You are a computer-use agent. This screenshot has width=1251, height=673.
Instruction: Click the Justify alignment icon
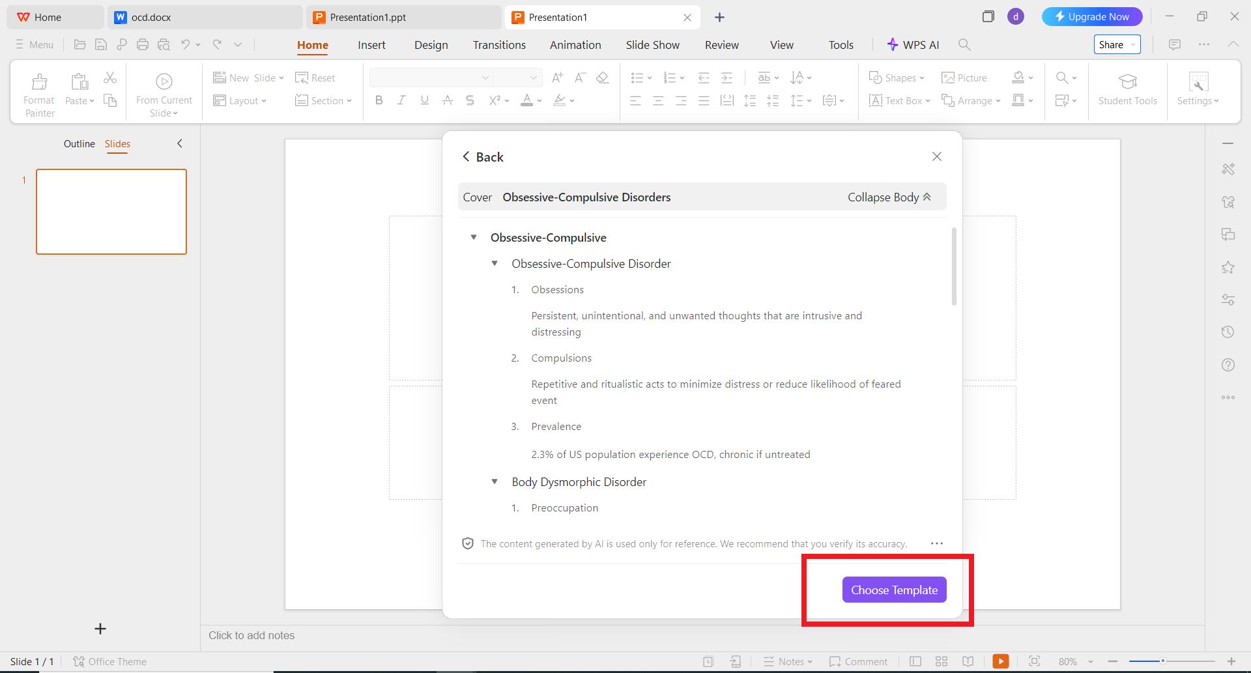tap(704, 100)
